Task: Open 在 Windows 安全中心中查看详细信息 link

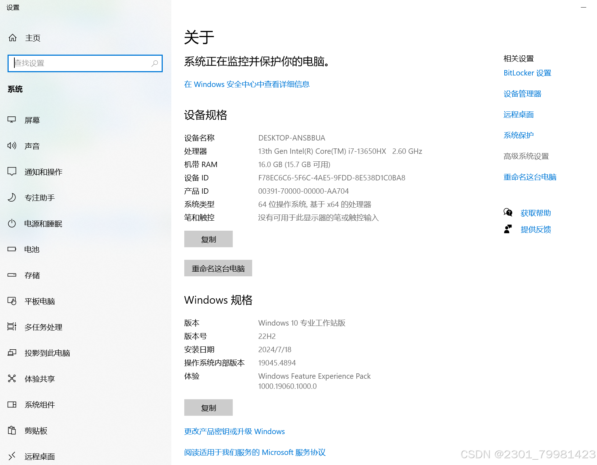Action: [247, 84]
